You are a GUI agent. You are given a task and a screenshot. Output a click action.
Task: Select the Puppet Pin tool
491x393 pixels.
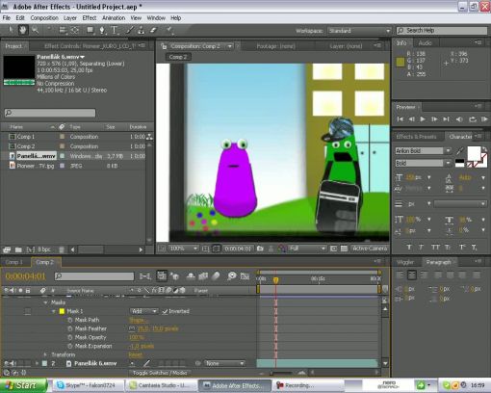pos(169,30)
